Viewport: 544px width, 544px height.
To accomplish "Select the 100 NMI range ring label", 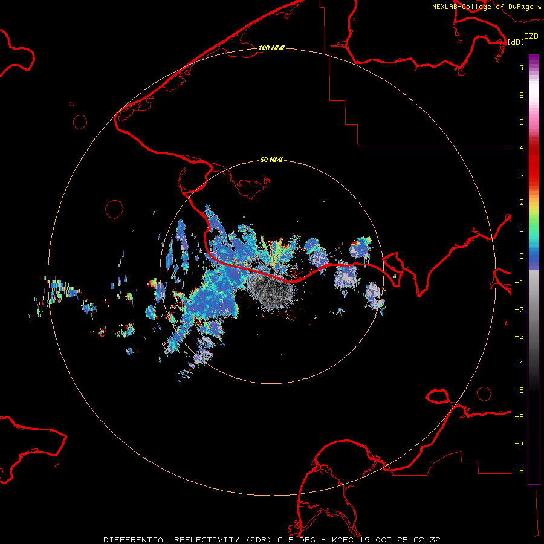I will pyautogui.click(x=271, y=48).
